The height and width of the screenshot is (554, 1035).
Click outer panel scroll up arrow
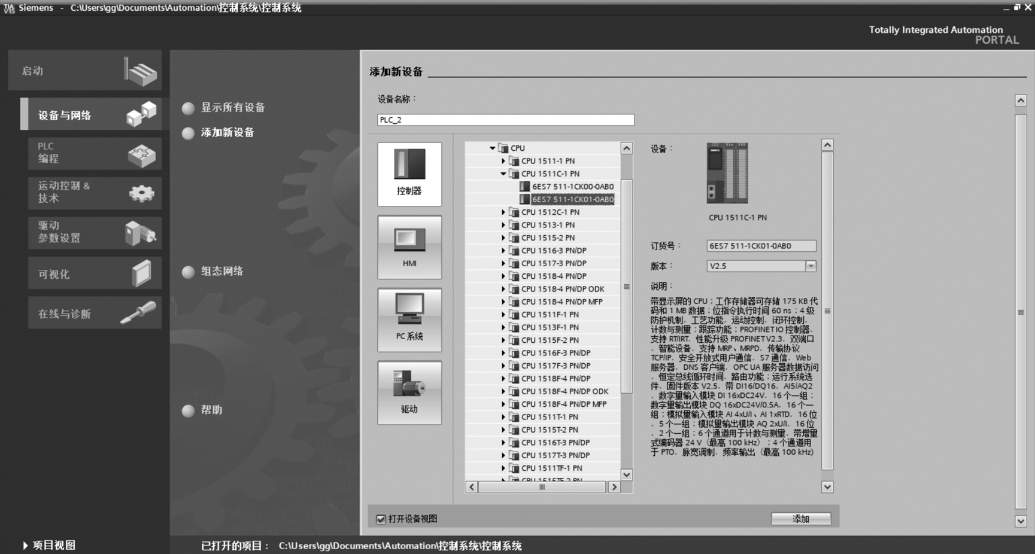[1021, 101]
